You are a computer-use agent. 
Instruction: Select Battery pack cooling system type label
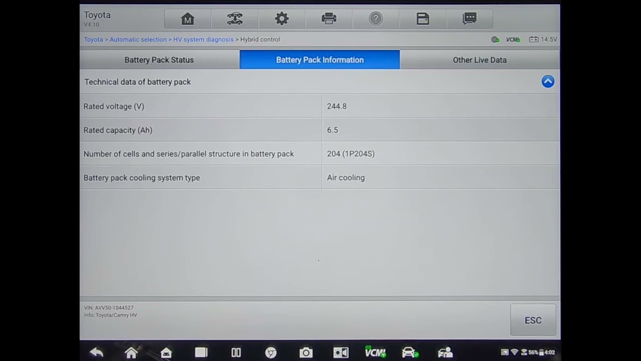click(x=142, y=177)
